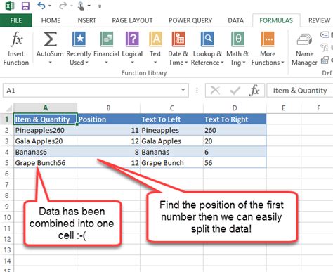The image size is (333, 272).
Task: Expand the More Functions dropdown
Action: [268, 48]
